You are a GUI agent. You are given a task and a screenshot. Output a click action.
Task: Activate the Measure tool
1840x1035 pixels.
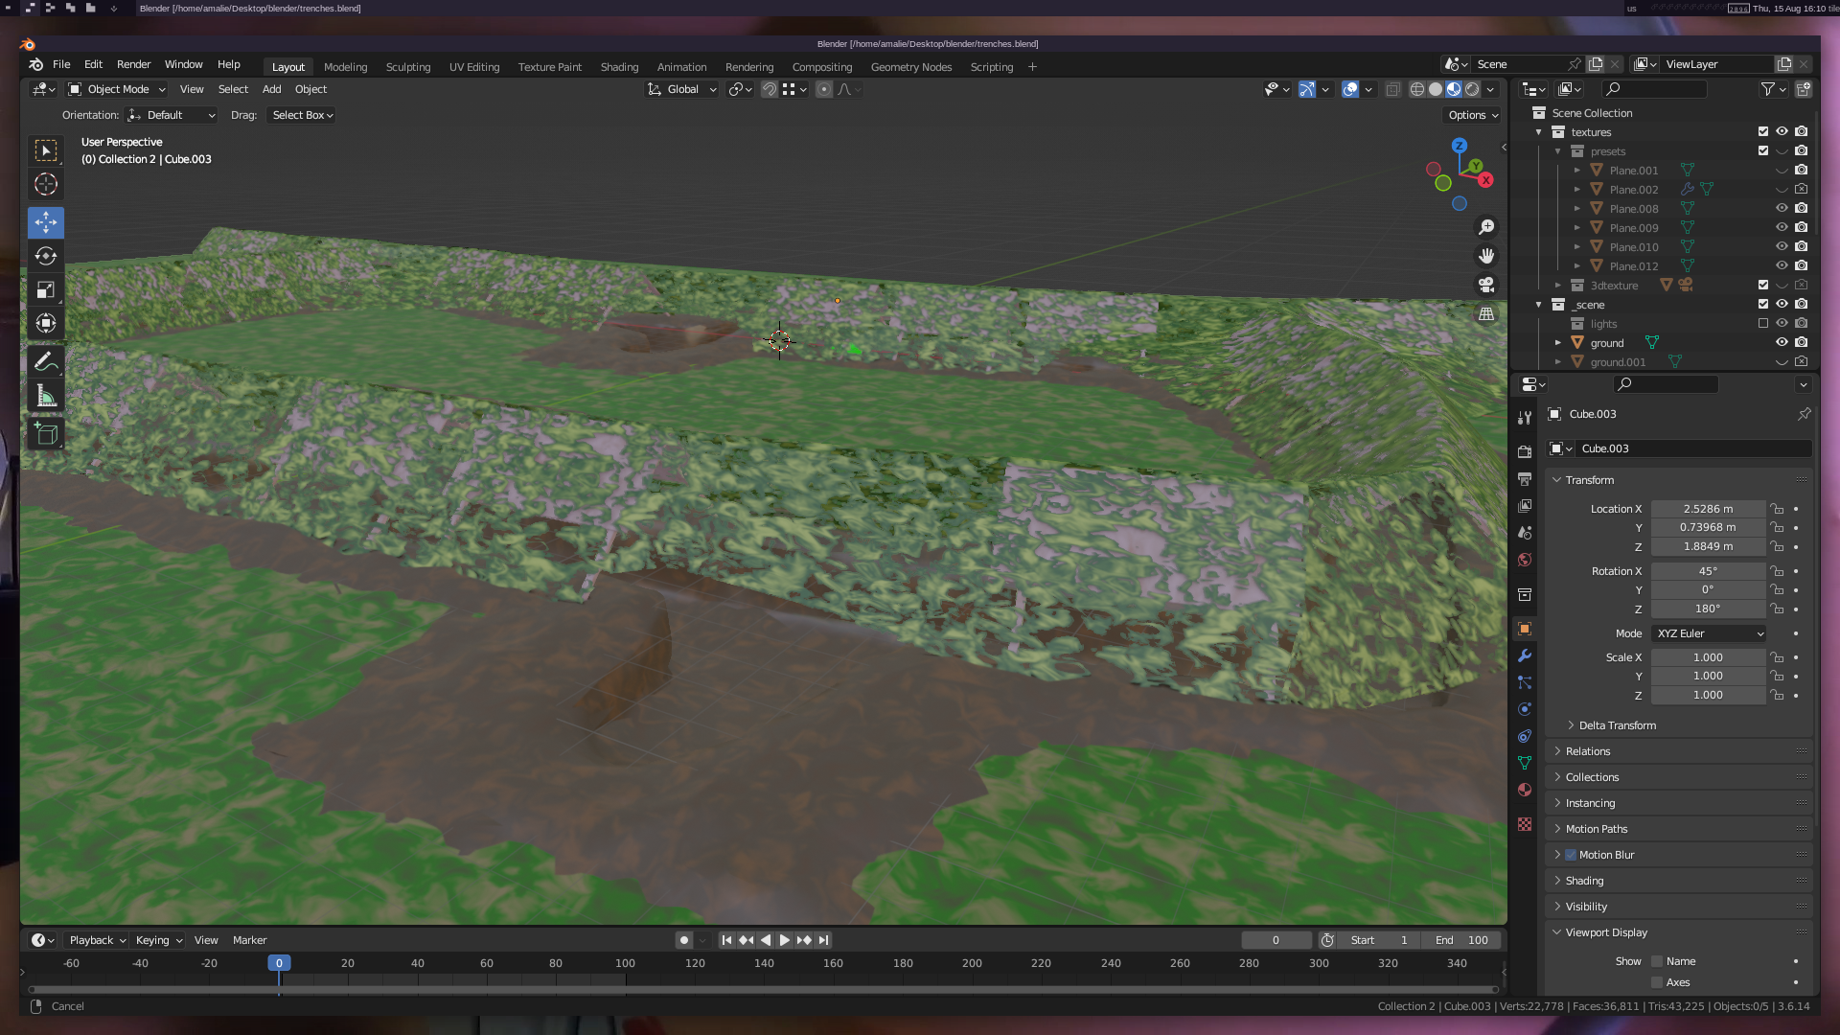coord(45,396)
